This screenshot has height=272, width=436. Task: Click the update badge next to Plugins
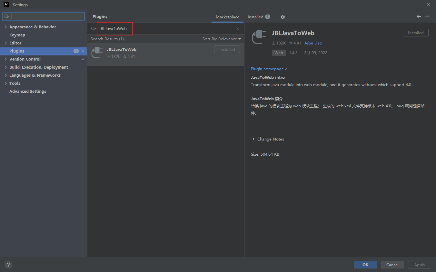tap(76, 51)
